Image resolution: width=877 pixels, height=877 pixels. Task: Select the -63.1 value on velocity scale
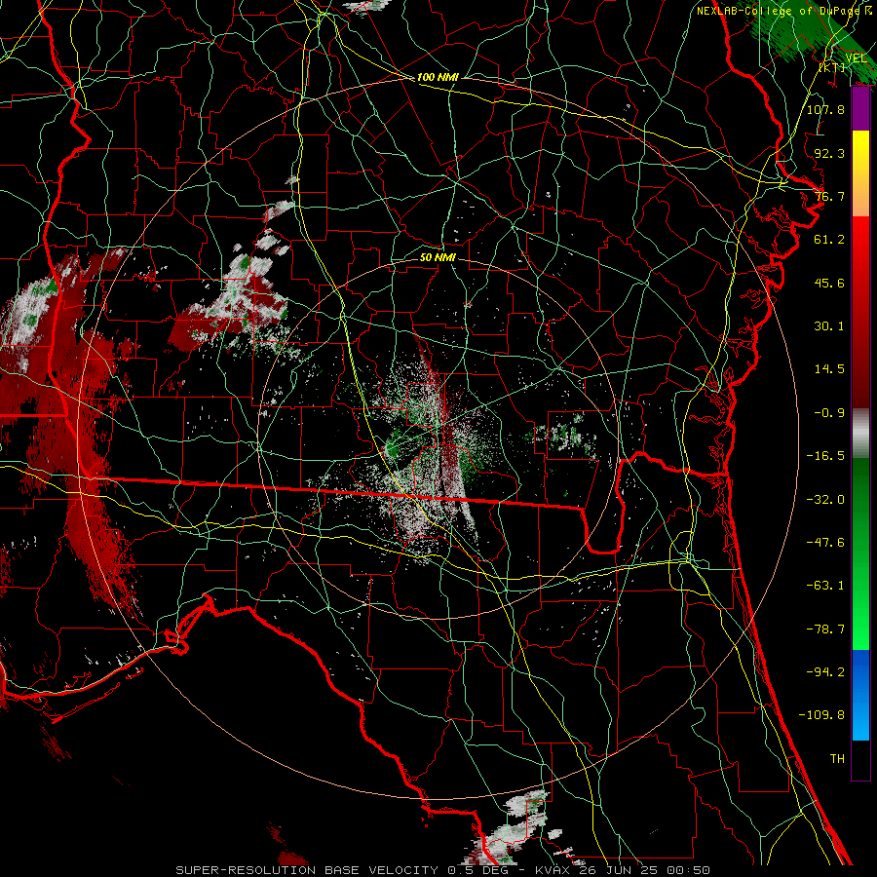pyautogui.click(x=825, y=586)
